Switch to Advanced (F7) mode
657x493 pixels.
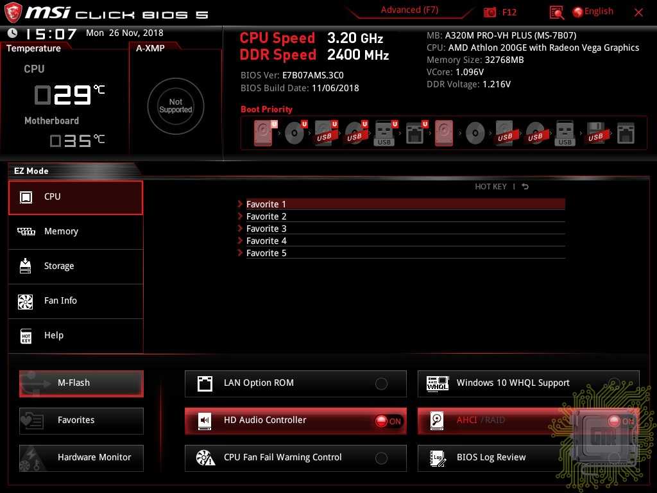pos(409,10)
